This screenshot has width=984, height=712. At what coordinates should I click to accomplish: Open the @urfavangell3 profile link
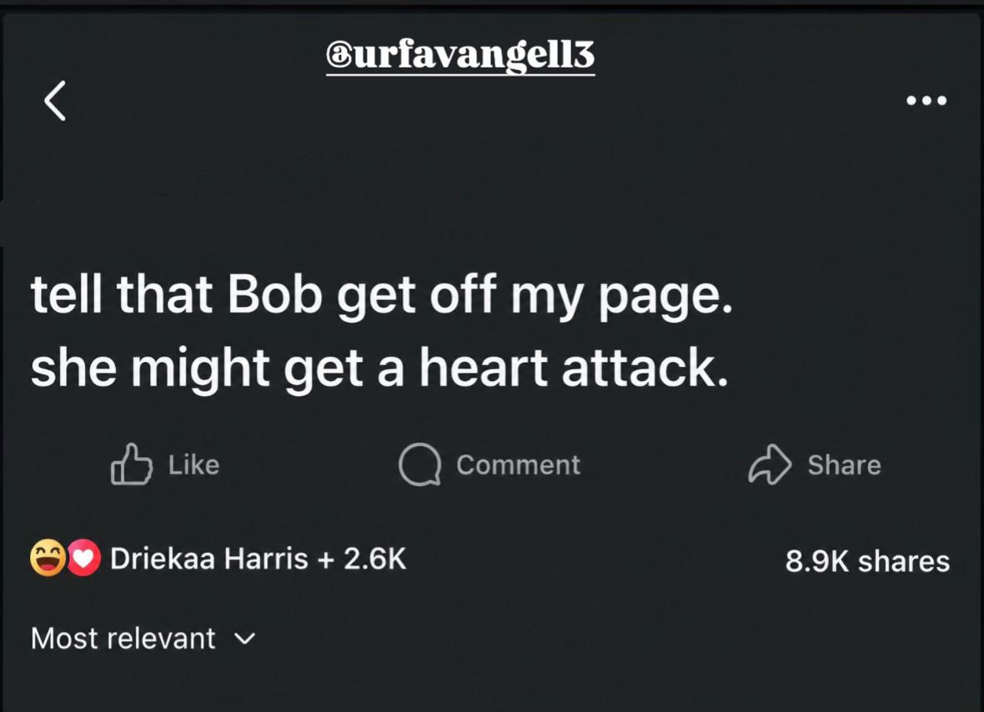(460, 57)
